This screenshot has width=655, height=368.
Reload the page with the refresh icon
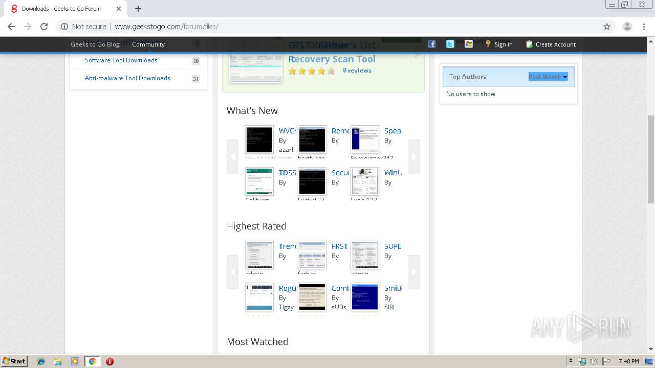[x=44, y=27]
